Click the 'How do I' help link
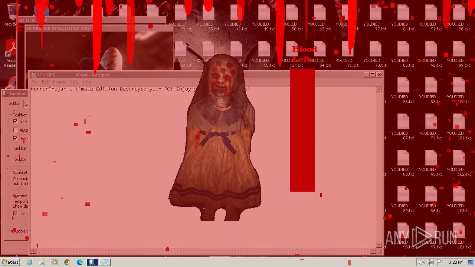 (x=19, y=231)
